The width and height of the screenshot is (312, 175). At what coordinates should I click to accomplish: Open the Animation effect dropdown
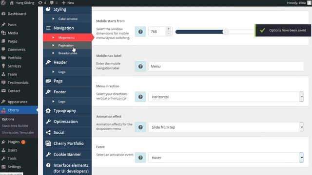tap(226, 127)
